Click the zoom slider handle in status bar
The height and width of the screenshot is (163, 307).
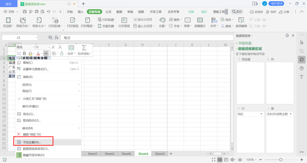(x=281, y=160)
